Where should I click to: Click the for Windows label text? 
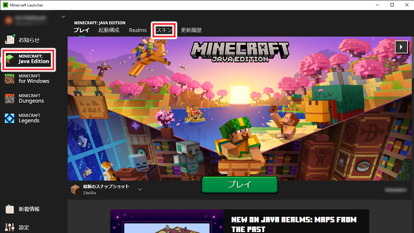(34, 81)
